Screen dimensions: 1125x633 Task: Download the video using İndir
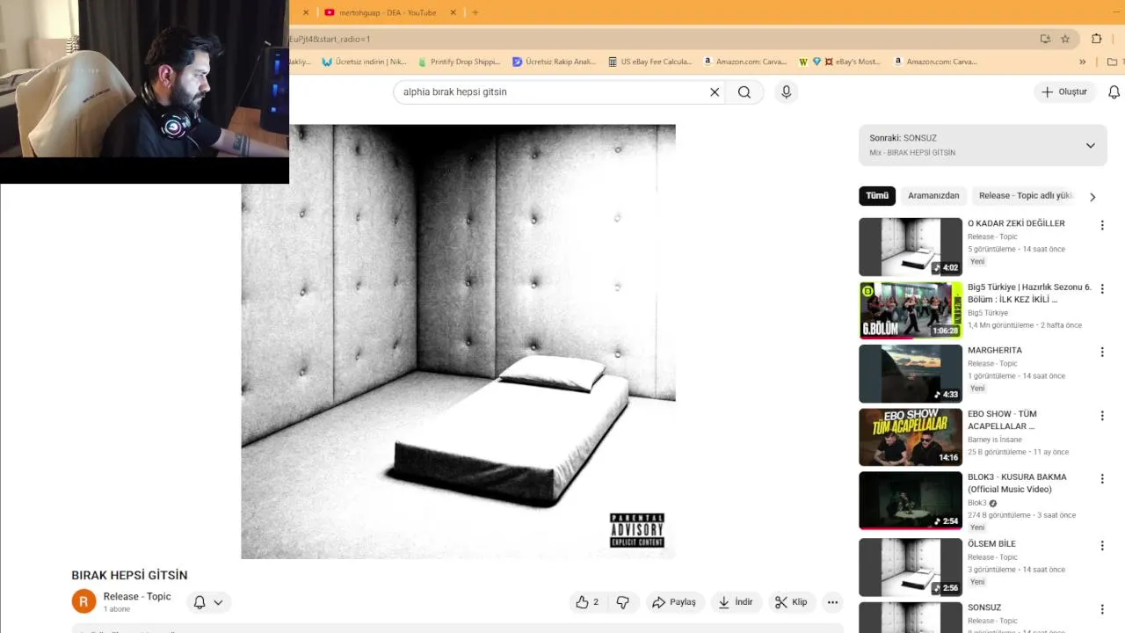pyautogui.click(x=736, y=602)
